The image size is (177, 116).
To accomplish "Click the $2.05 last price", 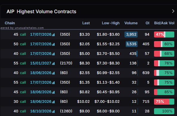I will point(84,44).
